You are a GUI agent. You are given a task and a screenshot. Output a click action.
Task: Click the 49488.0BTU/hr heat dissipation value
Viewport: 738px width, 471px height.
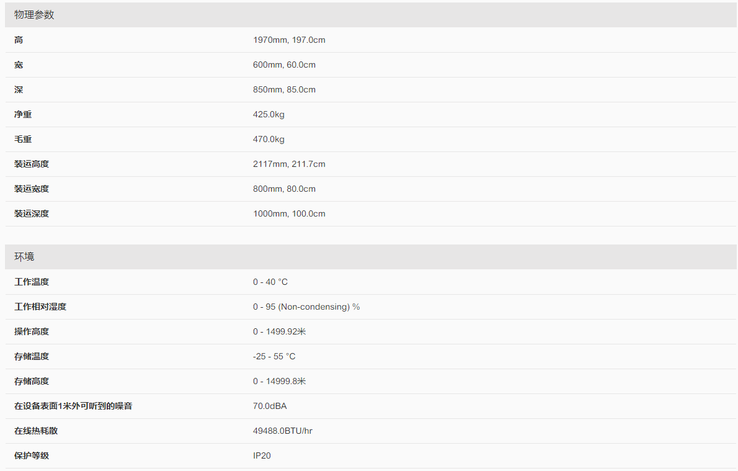pos(283,431)
